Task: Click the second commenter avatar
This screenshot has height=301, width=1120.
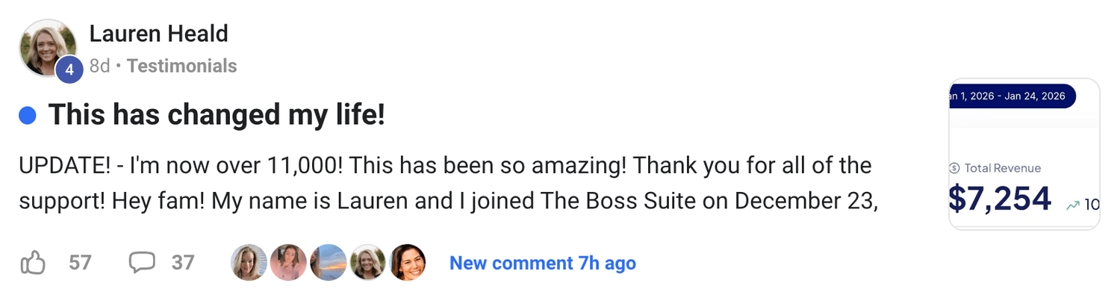Action: tap(289, 263)
